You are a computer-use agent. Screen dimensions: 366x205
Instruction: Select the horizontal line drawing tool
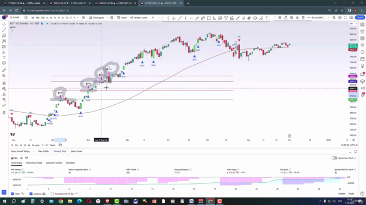point(191,18)
